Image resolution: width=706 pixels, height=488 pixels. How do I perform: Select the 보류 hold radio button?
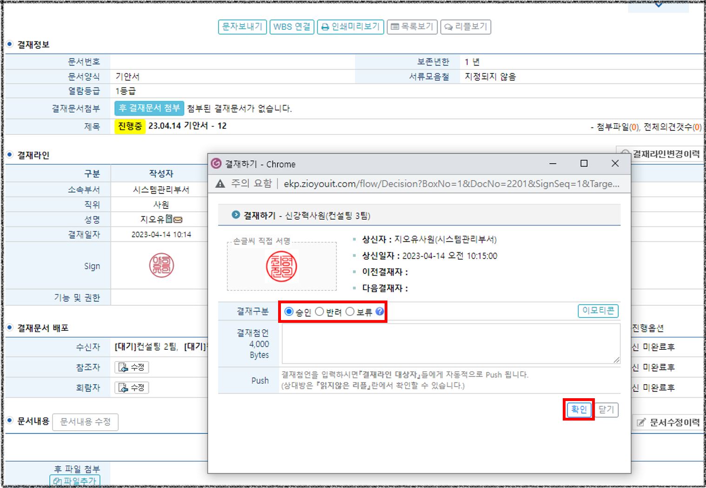[x=350, y=312]
